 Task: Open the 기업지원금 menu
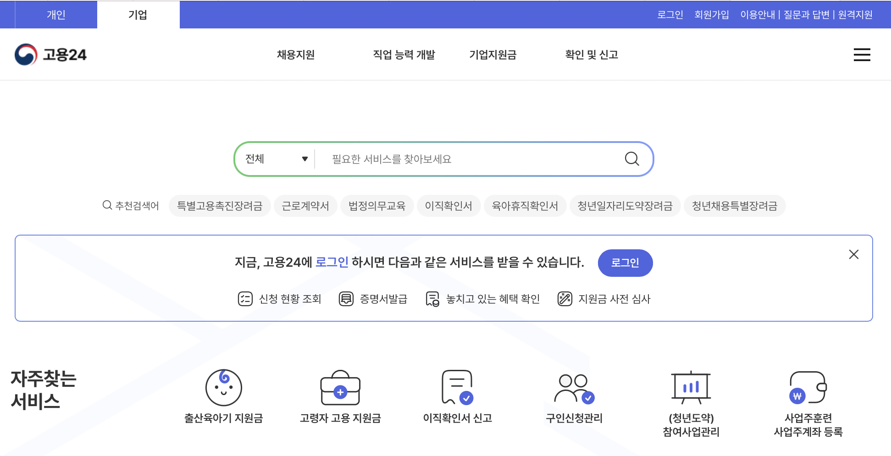(x=493, y=55)
